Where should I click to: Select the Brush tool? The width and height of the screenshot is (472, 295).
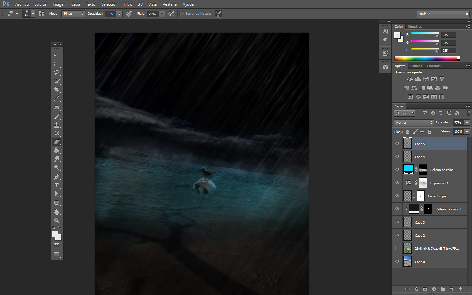point(57,116)
